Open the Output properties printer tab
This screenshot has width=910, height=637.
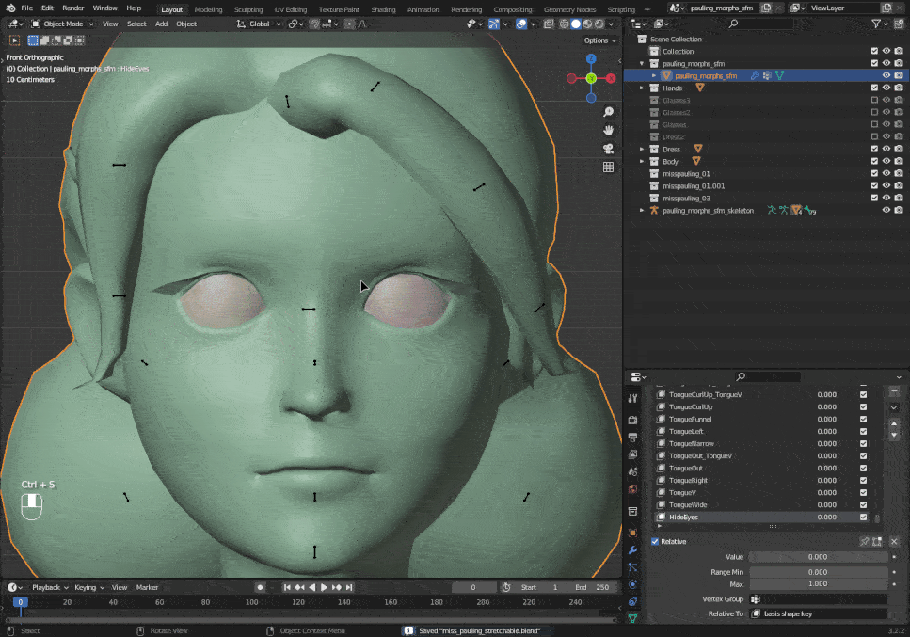pyautogui.click(x=632, y=439)
